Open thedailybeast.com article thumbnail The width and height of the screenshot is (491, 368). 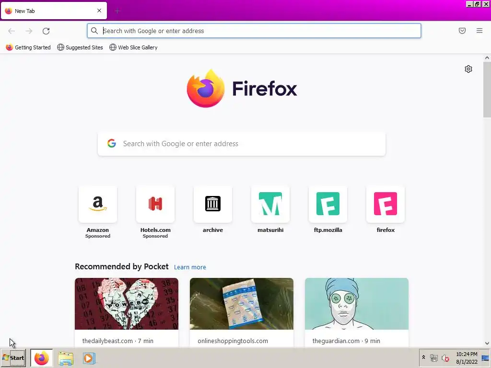(127, 303)
